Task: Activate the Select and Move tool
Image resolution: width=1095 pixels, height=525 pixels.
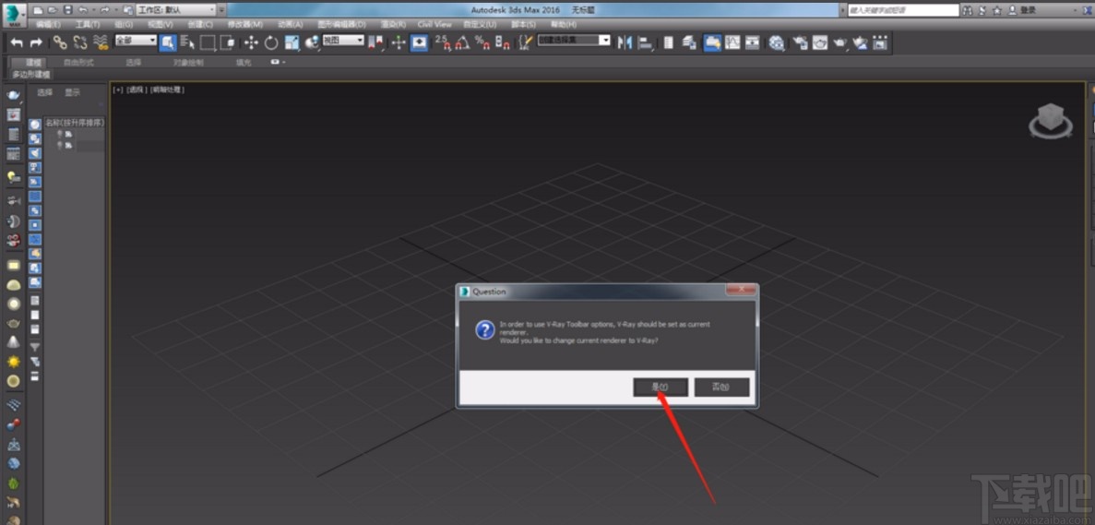Action: point(251,42)
